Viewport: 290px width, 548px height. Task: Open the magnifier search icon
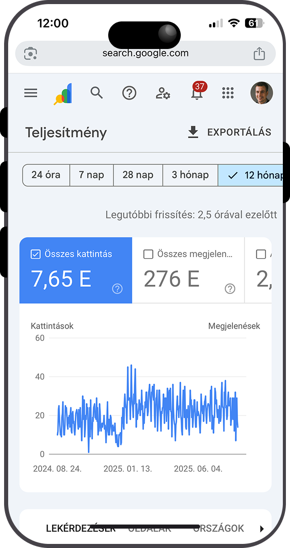click(x=96, y=93)
